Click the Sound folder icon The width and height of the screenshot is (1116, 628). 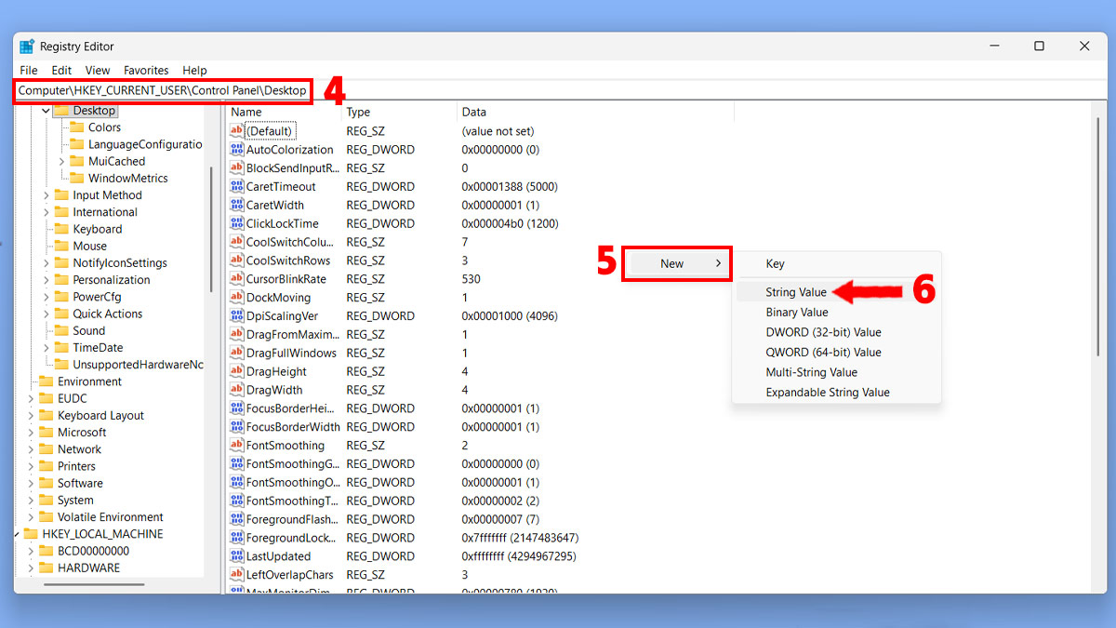(x=61, y=330)
